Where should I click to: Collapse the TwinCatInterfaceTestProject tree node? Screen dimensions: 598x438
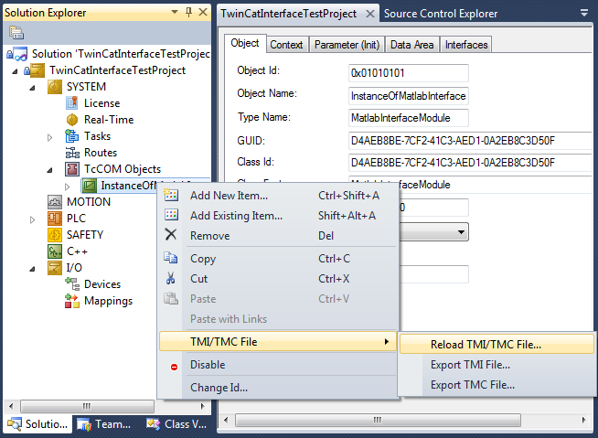pyautogui.click(x=15, y=71)
